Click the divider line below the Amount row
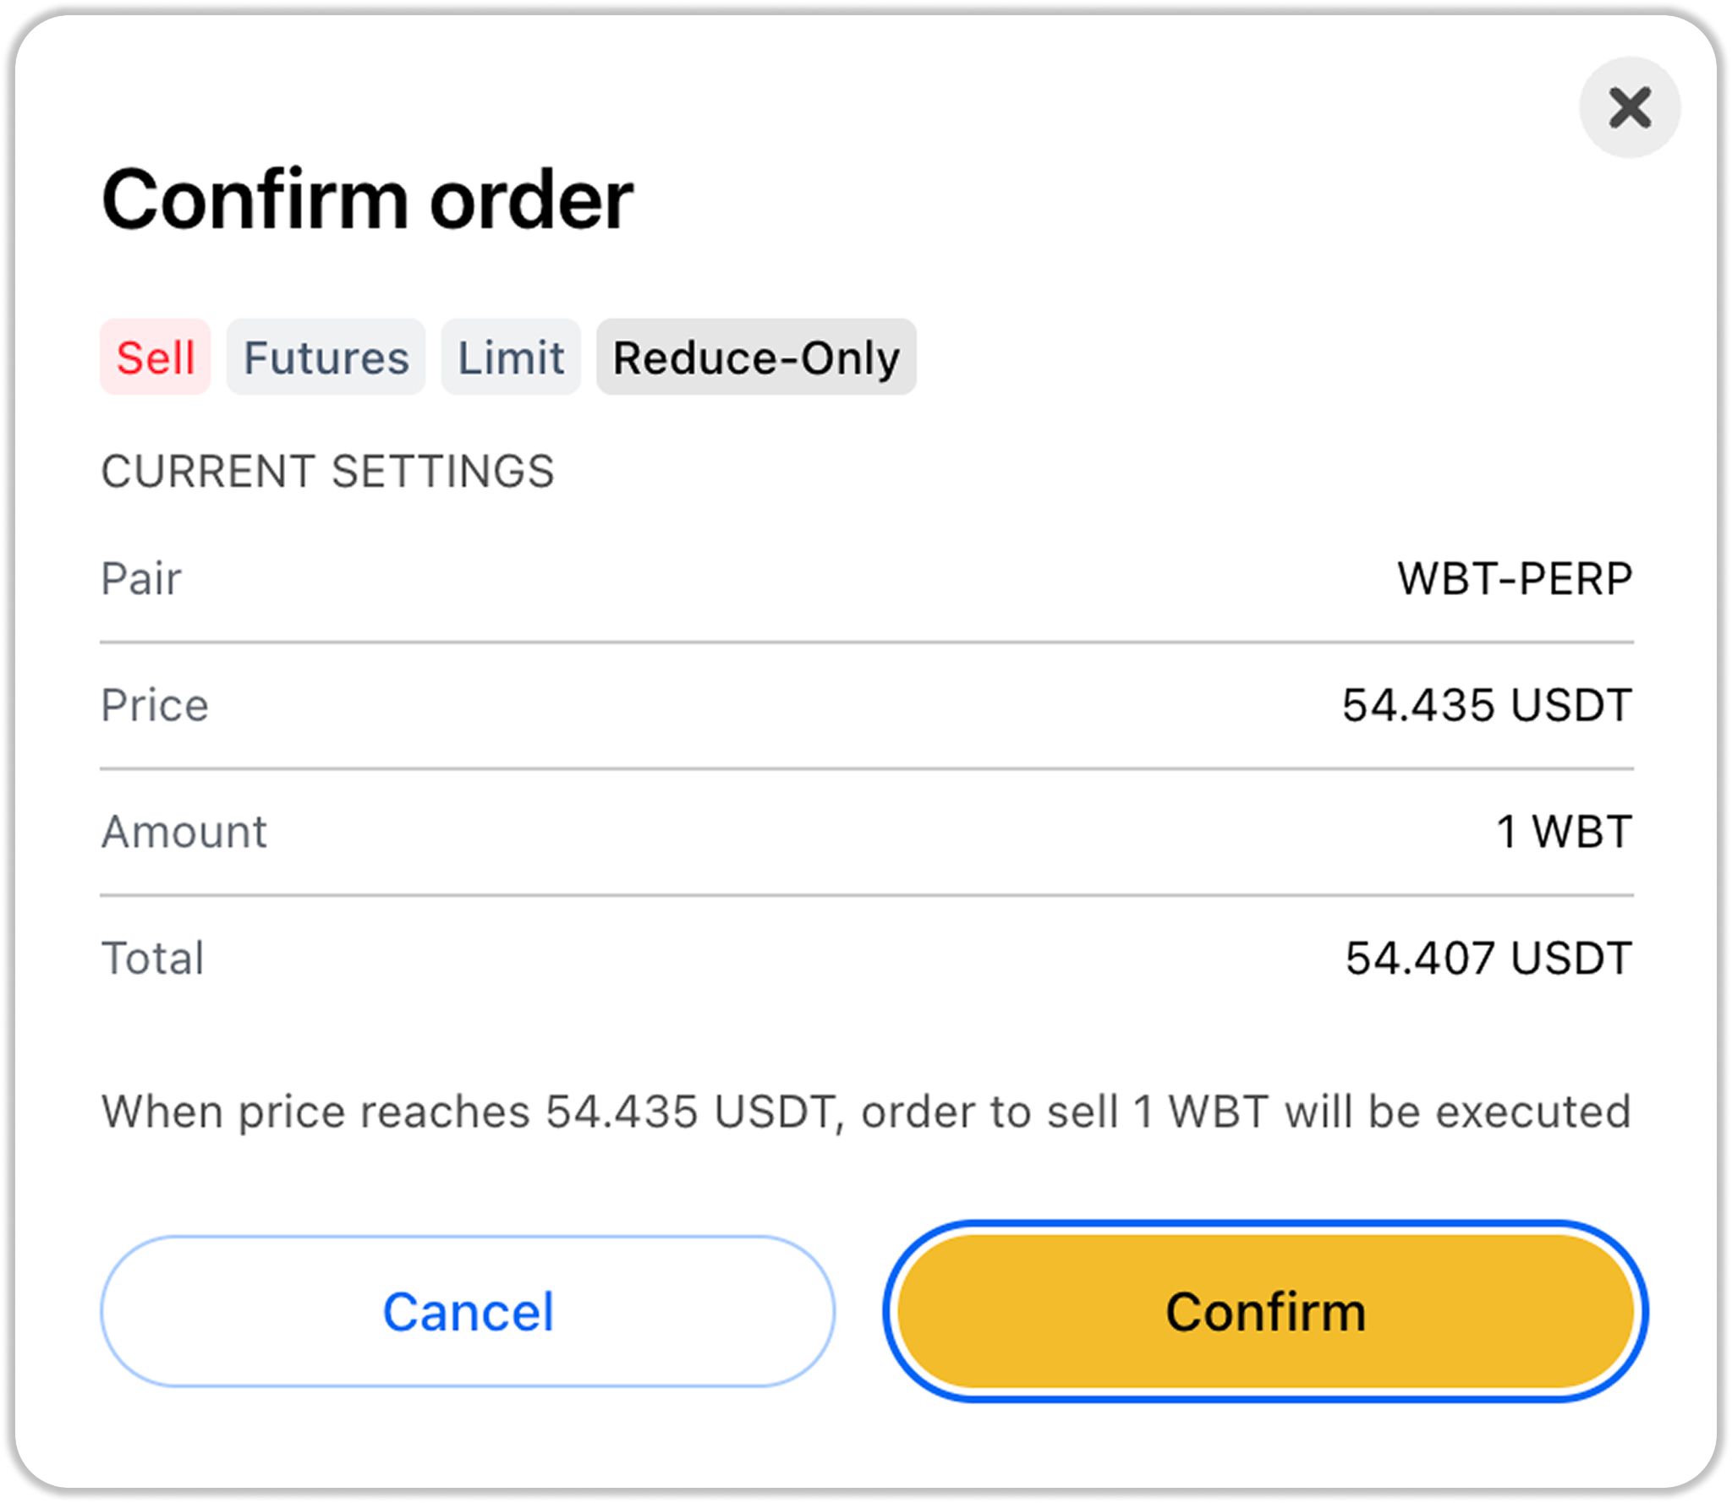 866,895
